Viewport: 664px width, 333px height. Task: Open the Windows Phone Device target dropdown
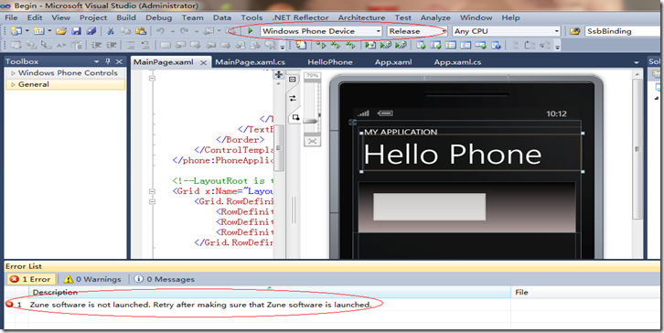(x=379, y=31)
